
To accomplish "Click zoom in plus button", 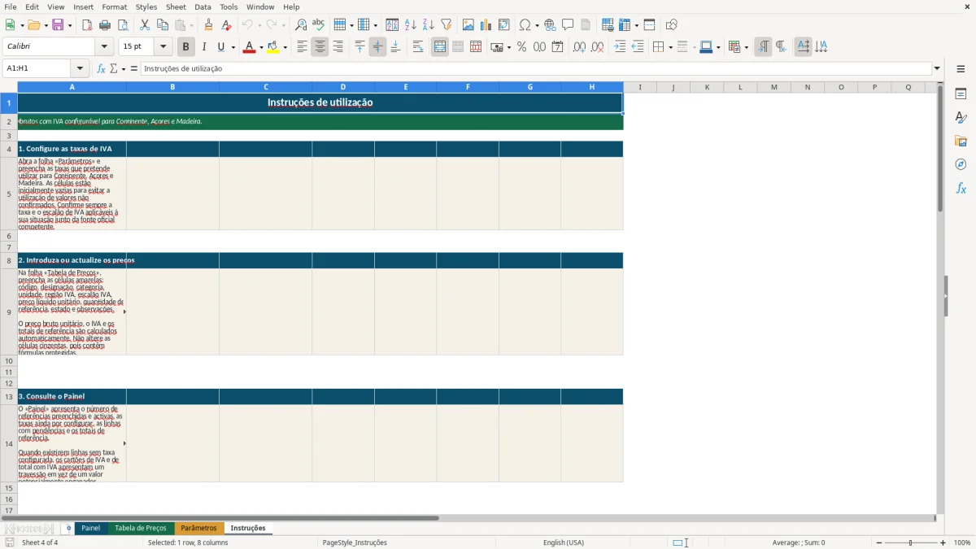I will [x=943, y=542].
